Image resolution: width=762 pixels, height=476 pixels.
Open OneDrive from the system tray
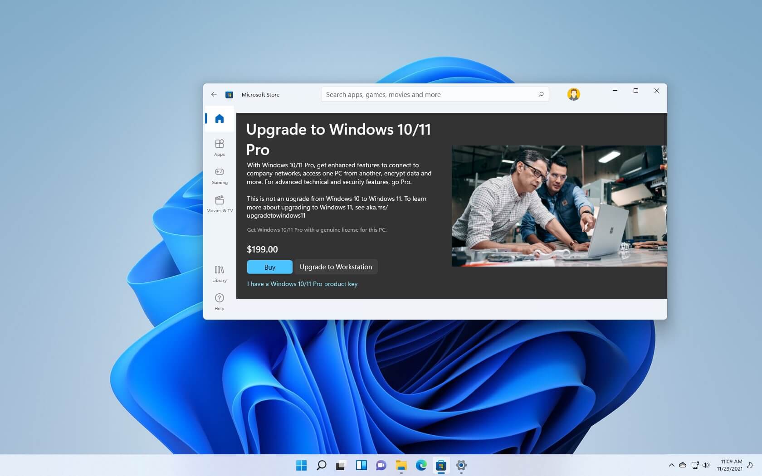683,465
